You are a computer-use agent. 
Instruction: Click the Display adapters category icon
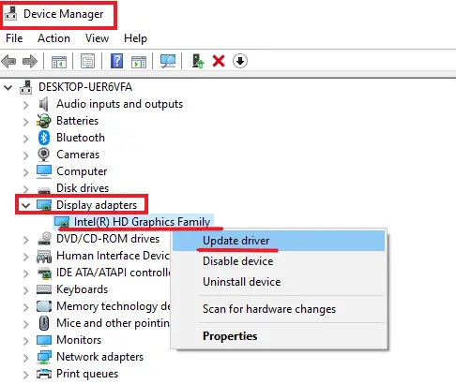point(44,205)
